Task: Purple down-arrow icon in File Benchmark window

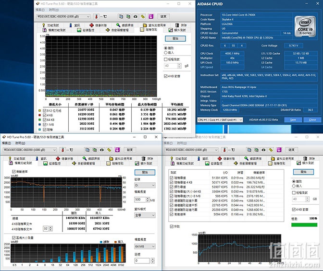Action: point(117,150)
